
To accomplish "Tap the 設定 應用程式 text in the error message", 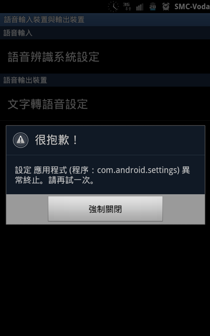I will pos(42,170).
